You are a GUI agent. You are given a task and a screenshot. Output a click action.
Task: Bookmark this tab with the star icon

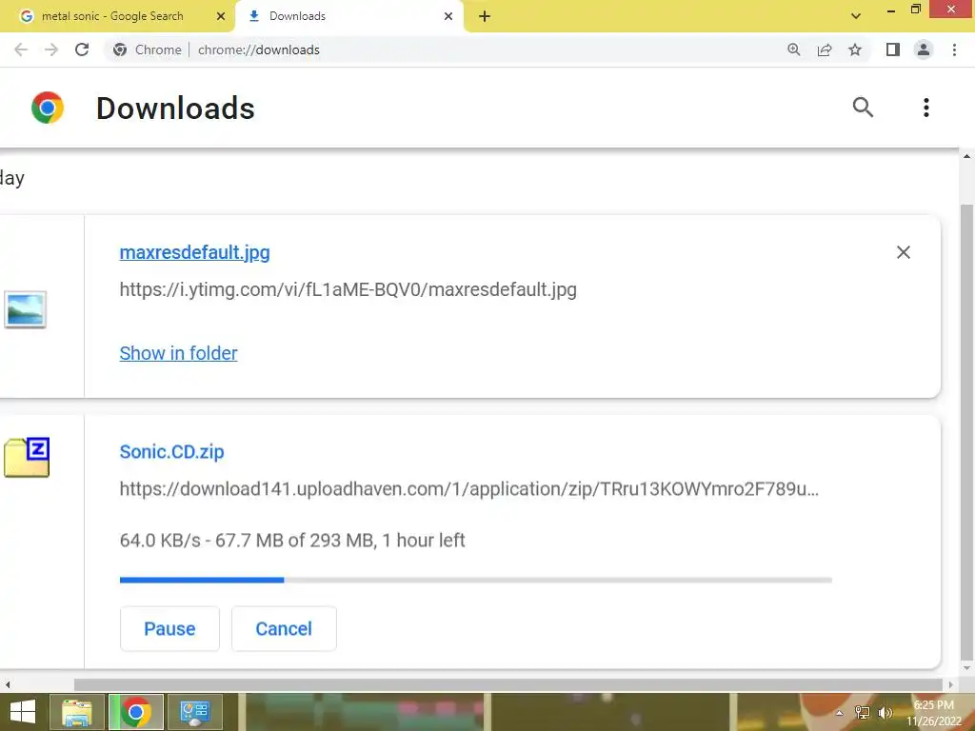coord(855,49)
